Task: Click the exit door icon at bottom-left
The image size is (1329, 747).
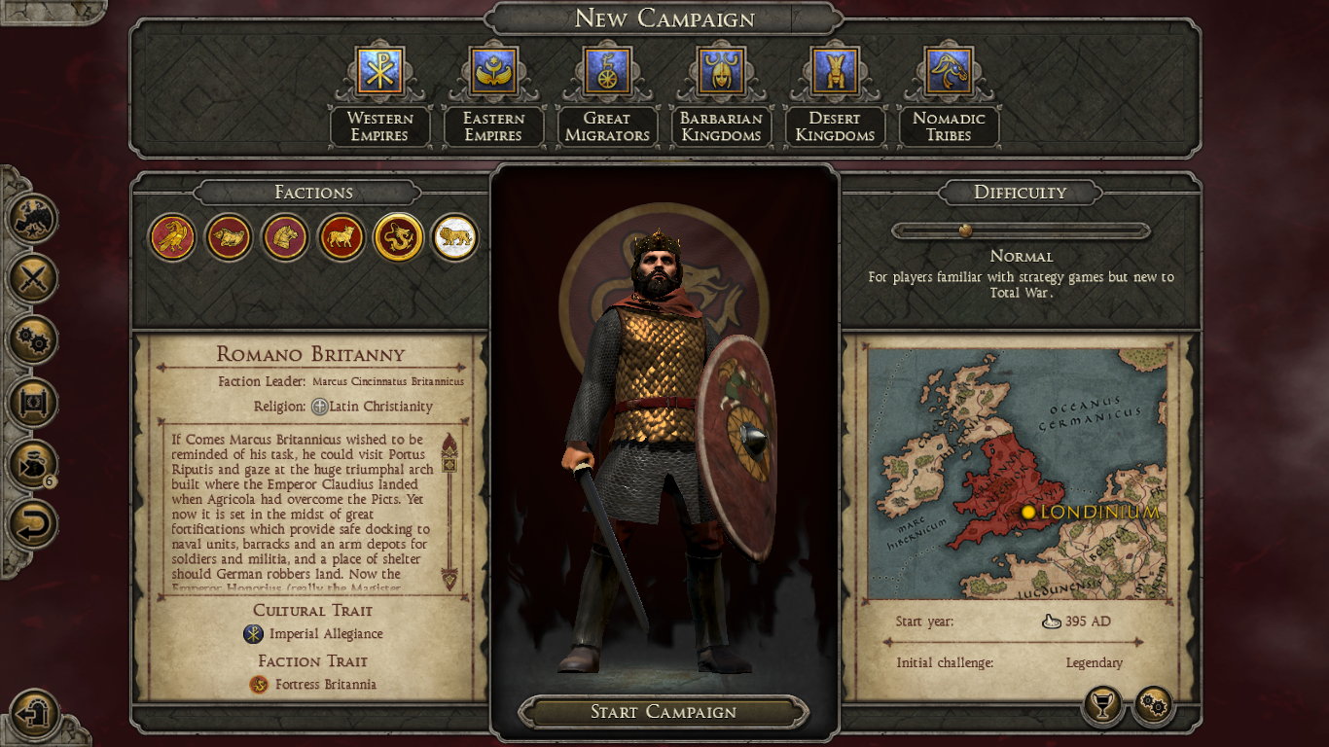Action: point(35,715)
